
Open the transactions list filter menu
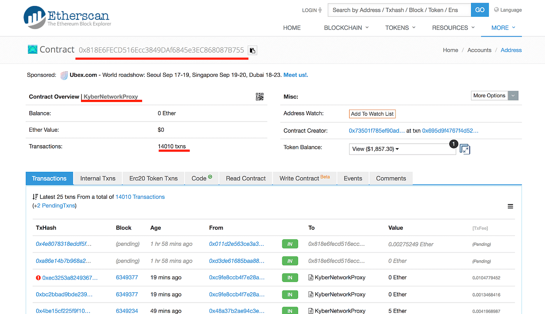(x=510, y=206)
